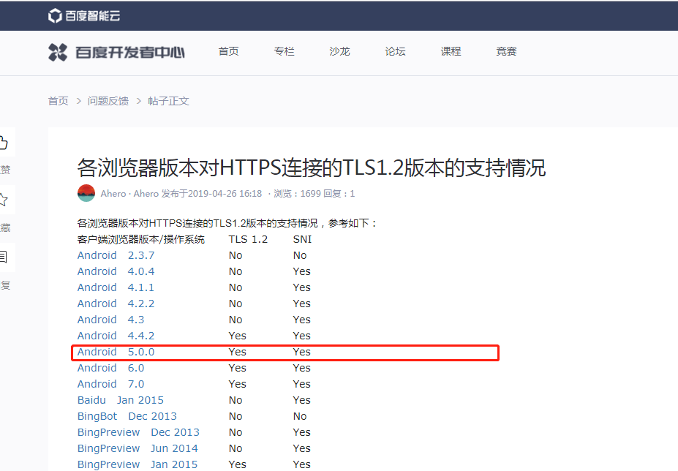The width and height of the screenshot is (678, 471).
Task: Open the Android 2.3.7 link
Action: [x=116, y=255]
